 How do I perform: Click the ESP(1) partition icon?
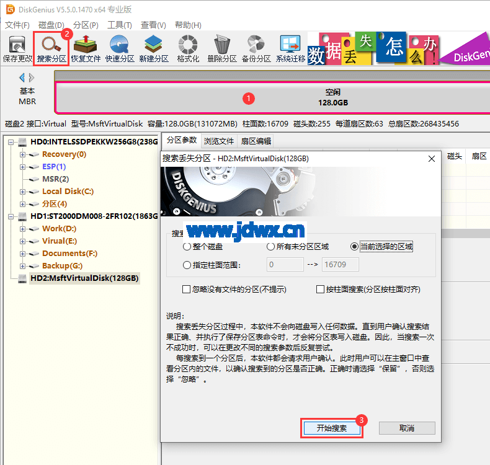33,167
